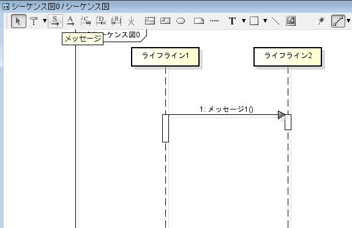
Task: Select the Text (T) tool
Action: pyautogui.click(x=232, y=21)
